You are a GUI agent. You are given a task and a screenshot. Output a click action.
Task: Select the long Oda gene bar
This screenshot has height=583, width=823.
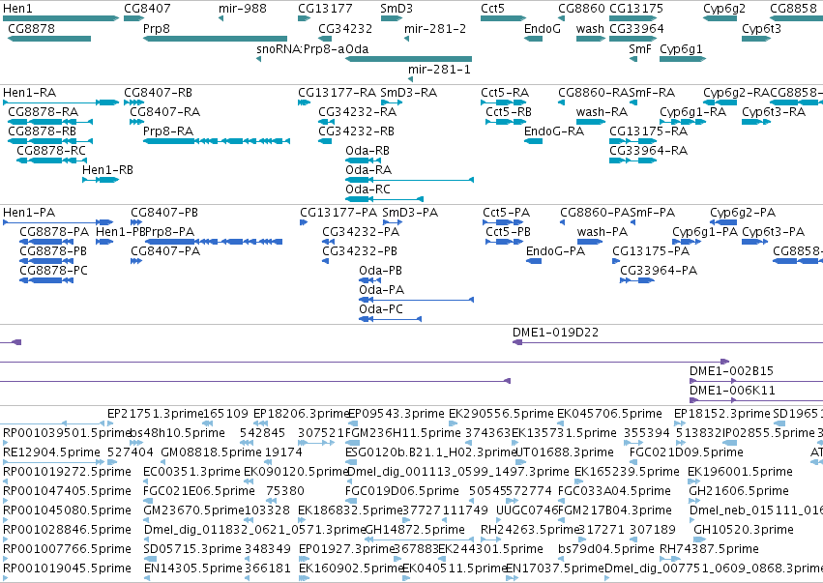[408, 59]
